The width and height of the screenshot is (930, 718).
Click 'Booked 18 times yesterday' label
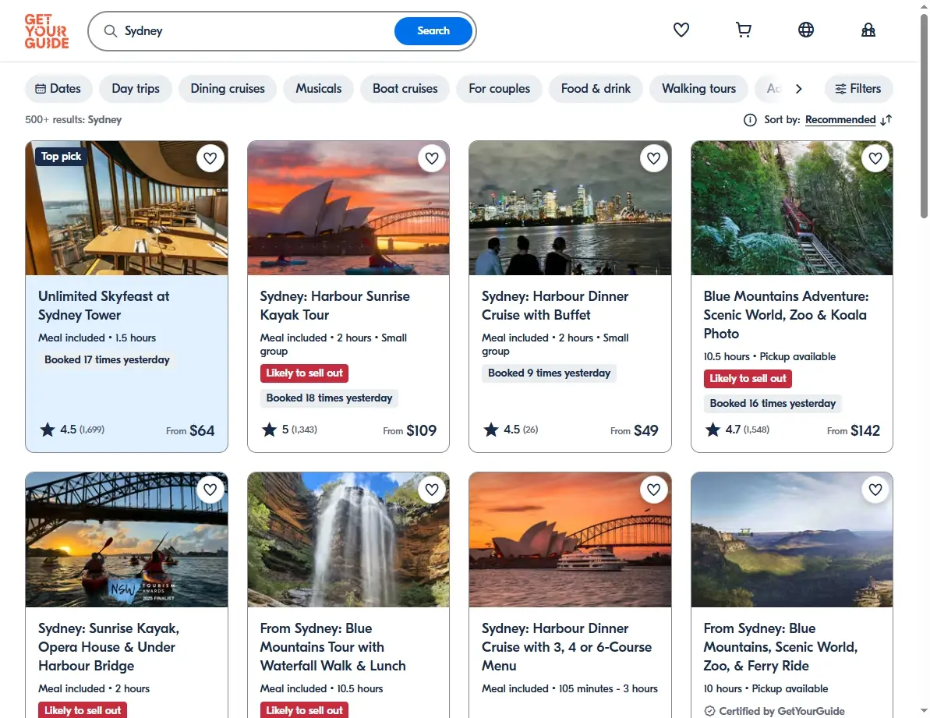coord(329,398)
